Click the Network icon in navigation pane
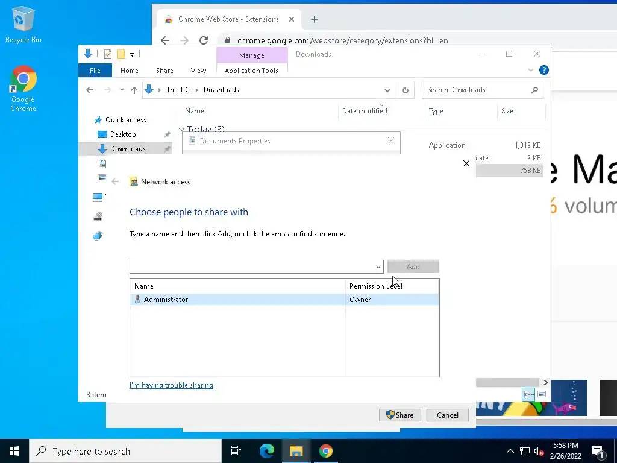Viewport: 617px width, 463px height. pos(98,236)
